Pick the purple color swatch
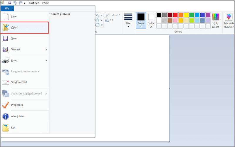This screenshot has height=147, width=235. click(208, 15)
